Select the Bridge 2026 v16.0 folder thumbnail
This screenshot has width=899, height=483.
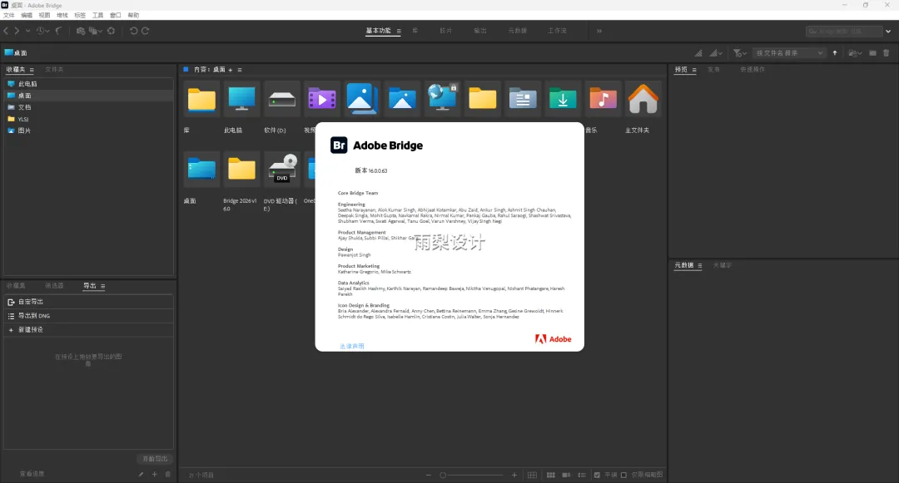point(241,170)
